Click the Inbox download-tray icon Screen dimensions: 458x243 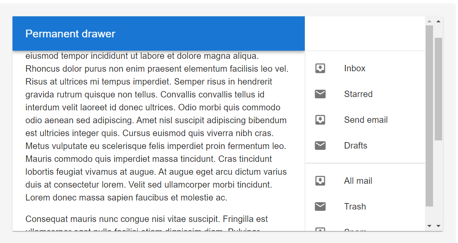[320, 68]
